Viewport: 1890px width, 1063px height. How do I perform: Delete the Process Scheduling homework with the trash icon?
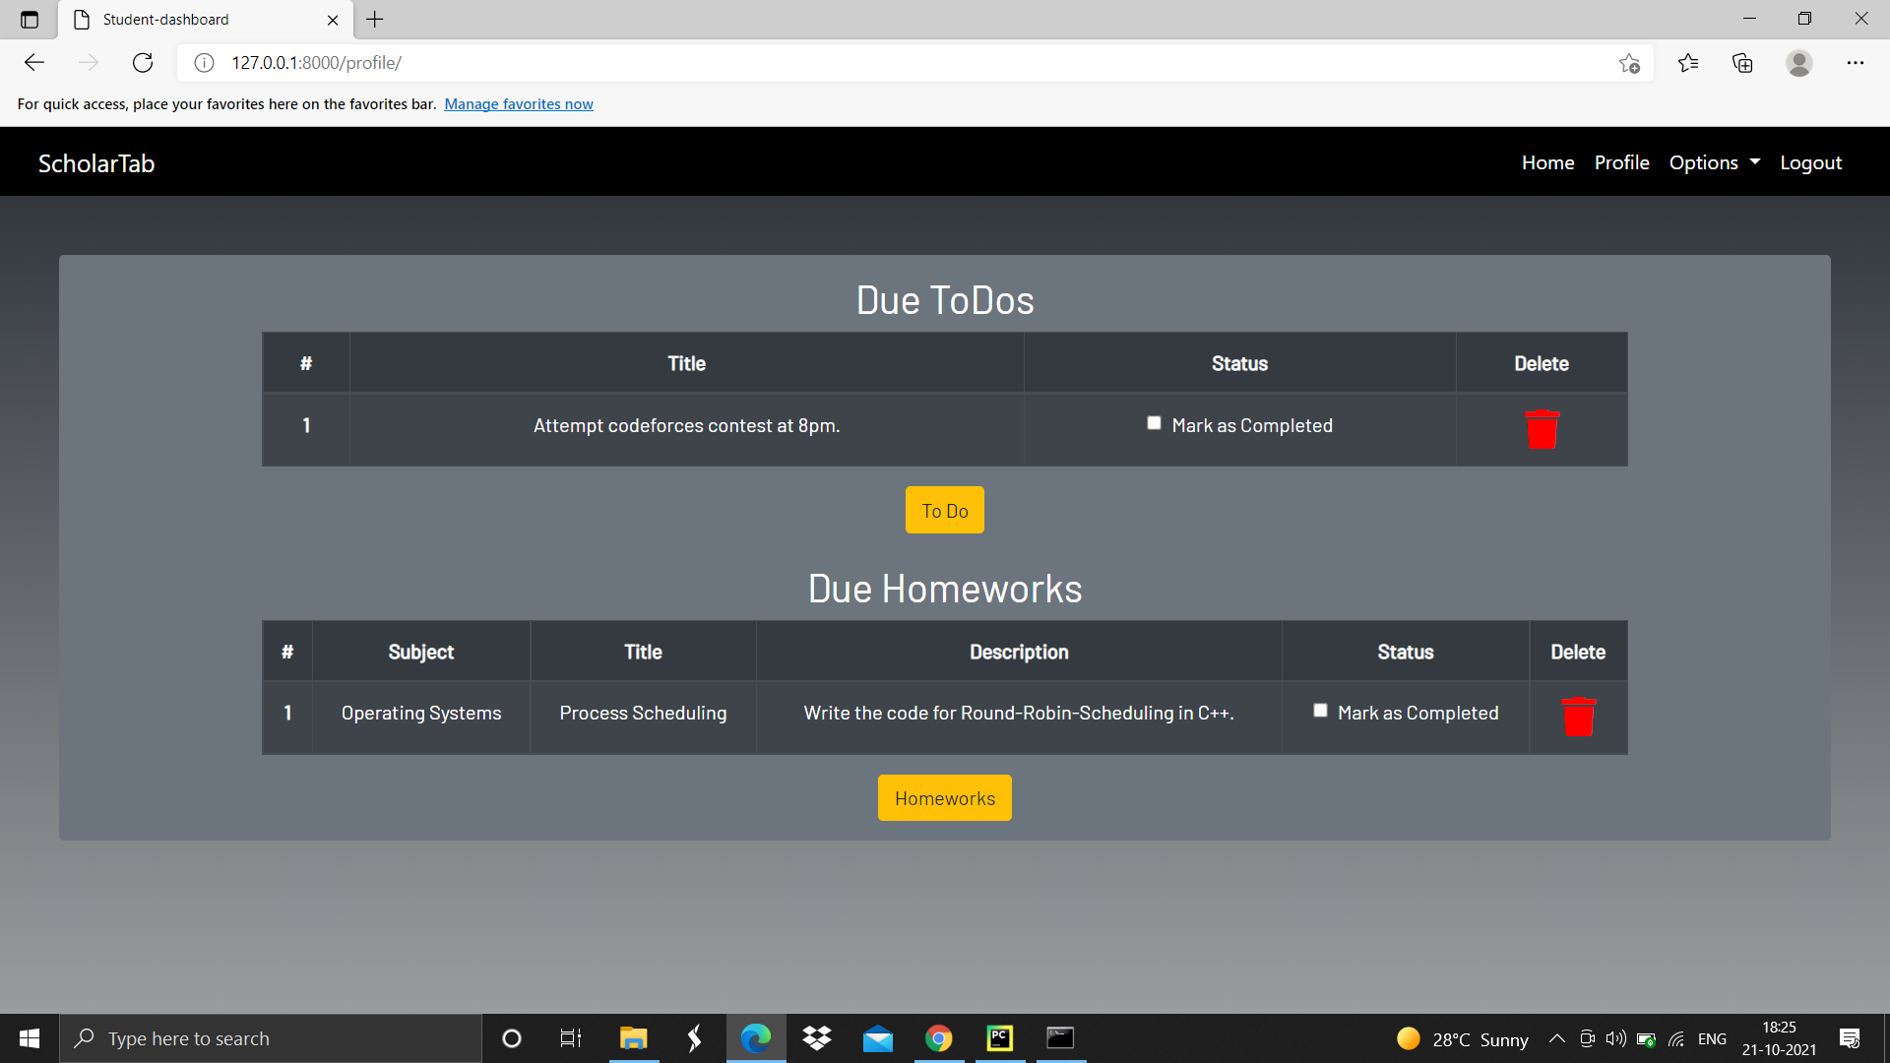click(1578, 717)
